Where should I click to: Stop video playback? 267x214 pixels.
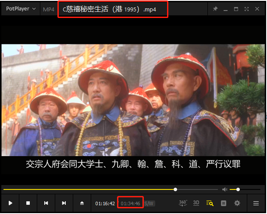(x=28, y=203)
